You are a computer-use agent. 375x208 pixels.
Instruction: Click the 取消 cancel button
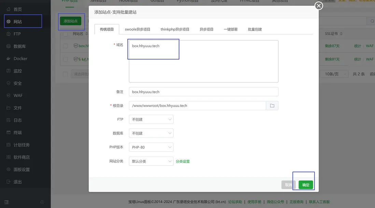pyautogui.click(x=289, y=185)
